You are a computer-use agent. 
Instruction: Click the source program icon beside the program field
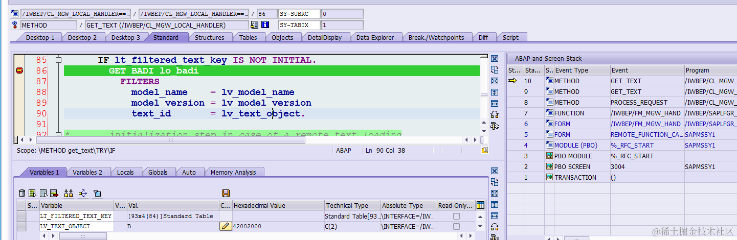14,14
